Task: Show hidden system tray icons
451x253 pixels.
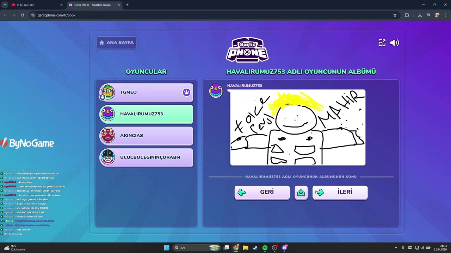Action: [396, 248]
